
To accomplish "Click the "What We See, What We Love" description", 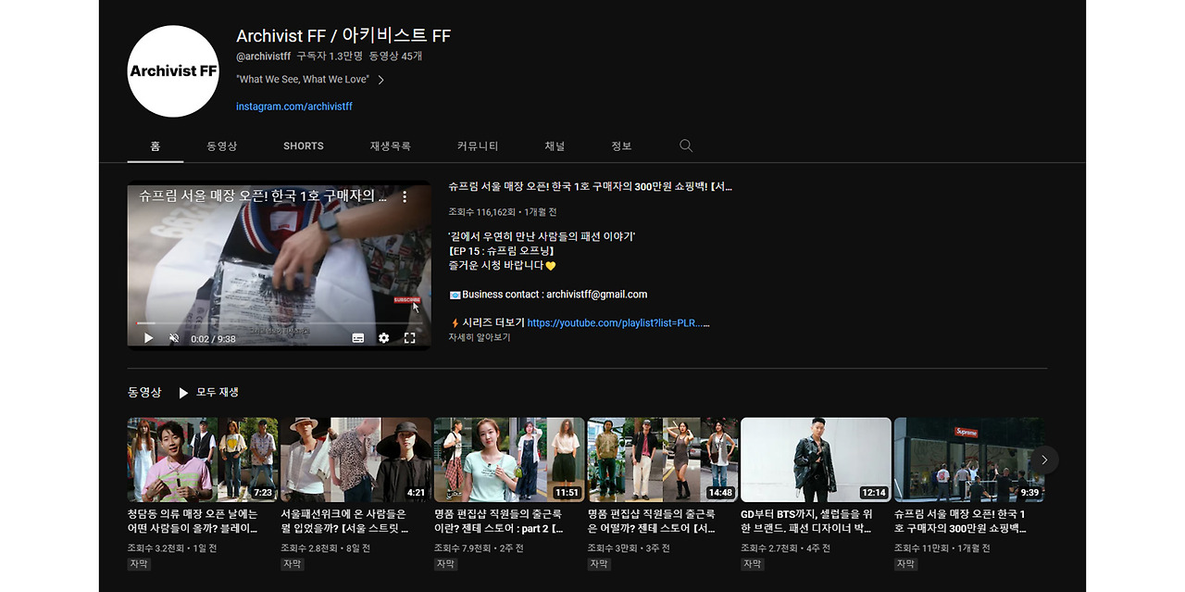I will coord(303,80).
